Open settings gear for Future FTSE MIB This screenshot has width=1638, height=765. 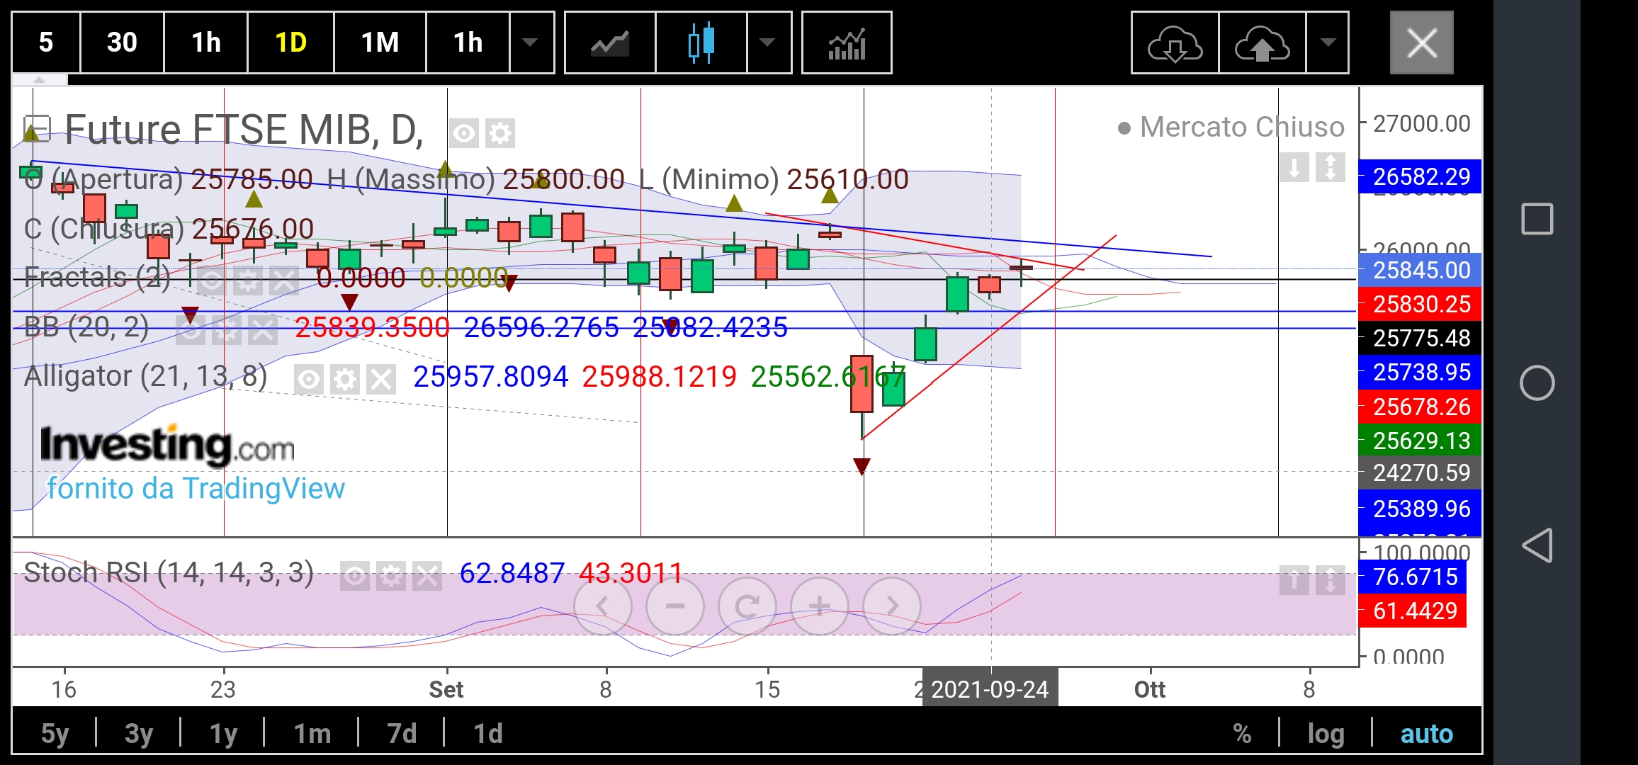(500, 133)
